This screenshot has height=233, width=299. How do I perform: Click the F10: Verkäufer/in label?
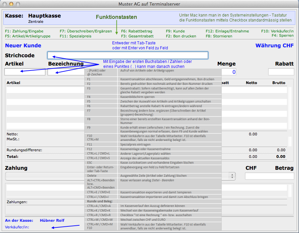(277, 31)
